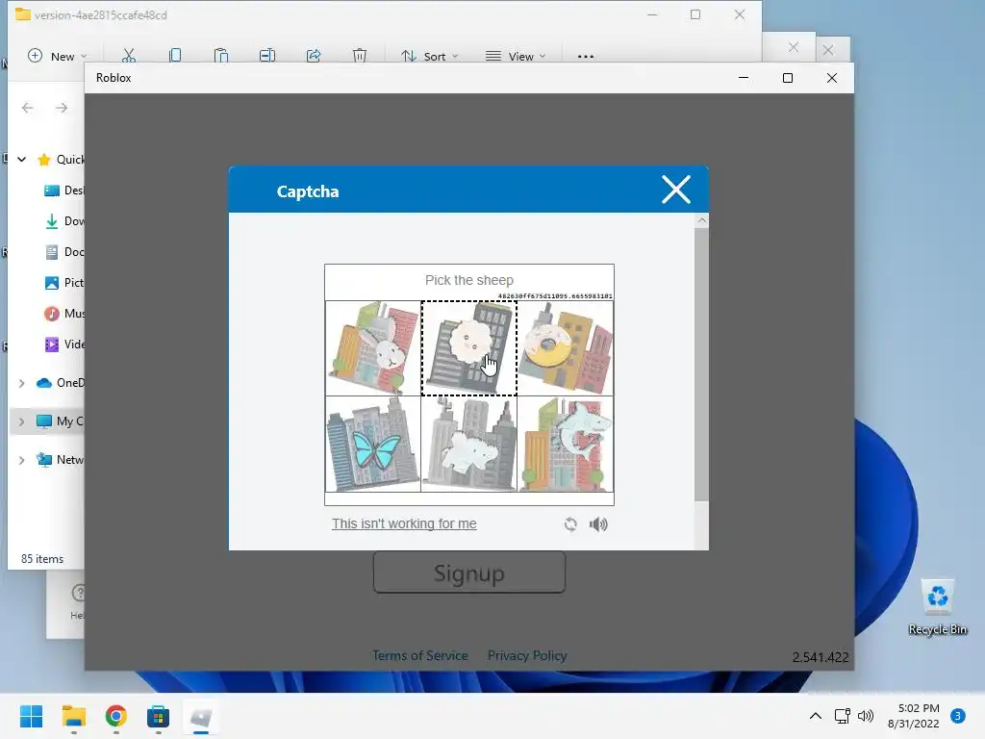The width and height of the screenshot is (985, 739).
Task: Pick the sheep image in the captcha
Action: pyautogui.click(x=469, y=348)
